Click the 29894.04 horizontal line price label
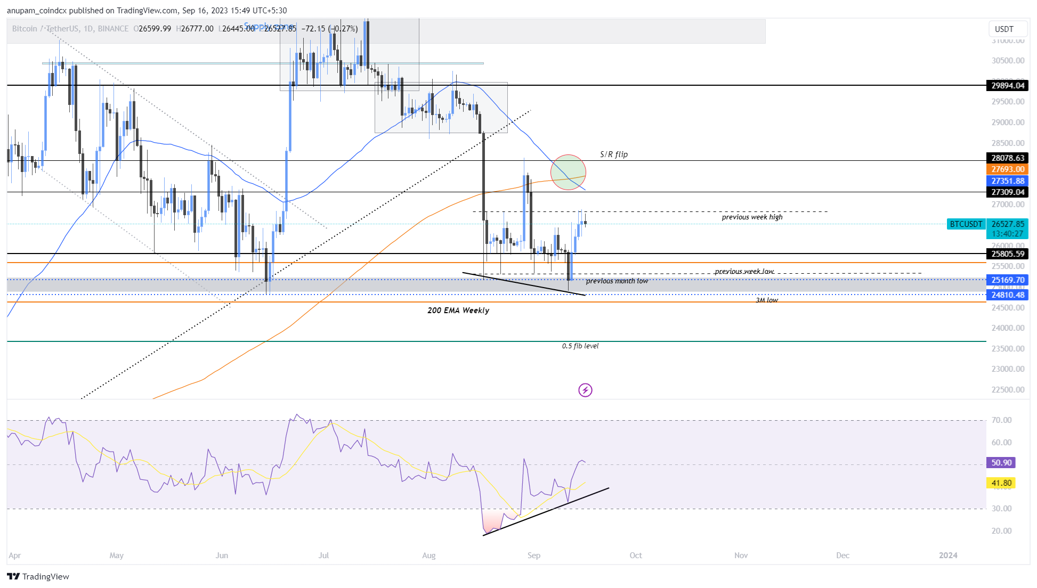This screenshot has height=588, width=1037. [1007, 85]
